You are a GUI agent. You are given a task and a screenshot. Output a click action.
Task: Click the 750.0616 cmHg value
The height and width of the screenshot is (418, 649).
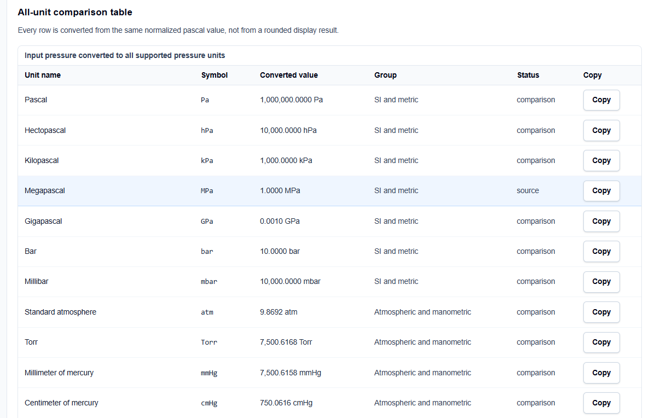pos(286,403)
